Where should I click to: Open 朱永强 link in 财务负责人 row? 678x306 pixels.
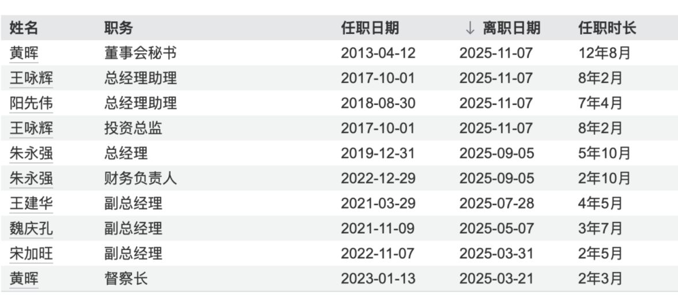pyautogui.click(x=31, y=178)
